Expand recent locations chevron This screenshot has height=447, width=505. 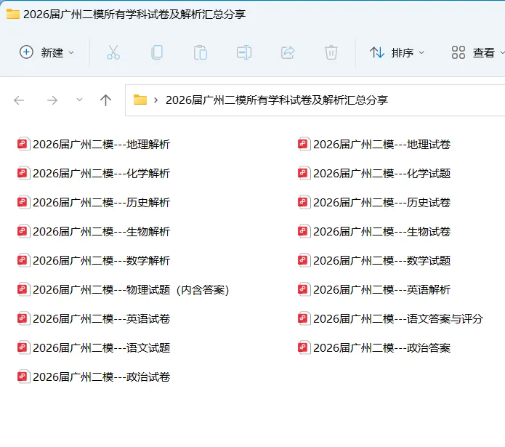[79, 100]
